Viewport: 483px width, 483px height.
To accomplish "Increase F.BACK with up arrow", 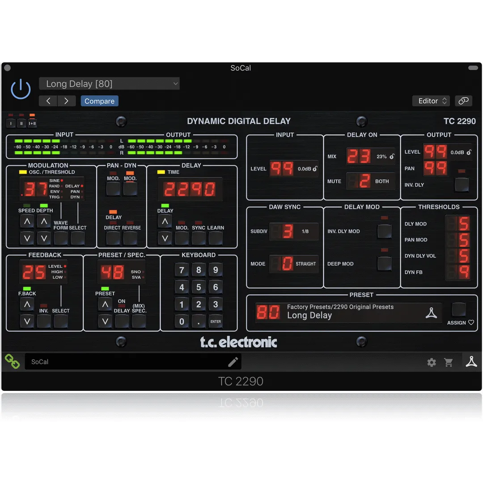I will 27,305.
